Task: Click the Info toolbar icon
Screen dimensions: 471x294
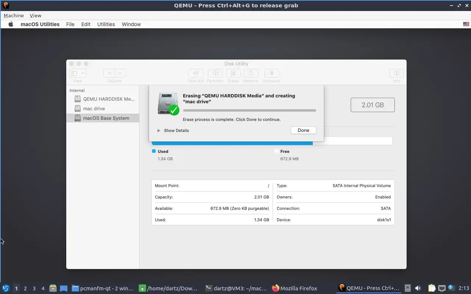Action: coord(396,73)
